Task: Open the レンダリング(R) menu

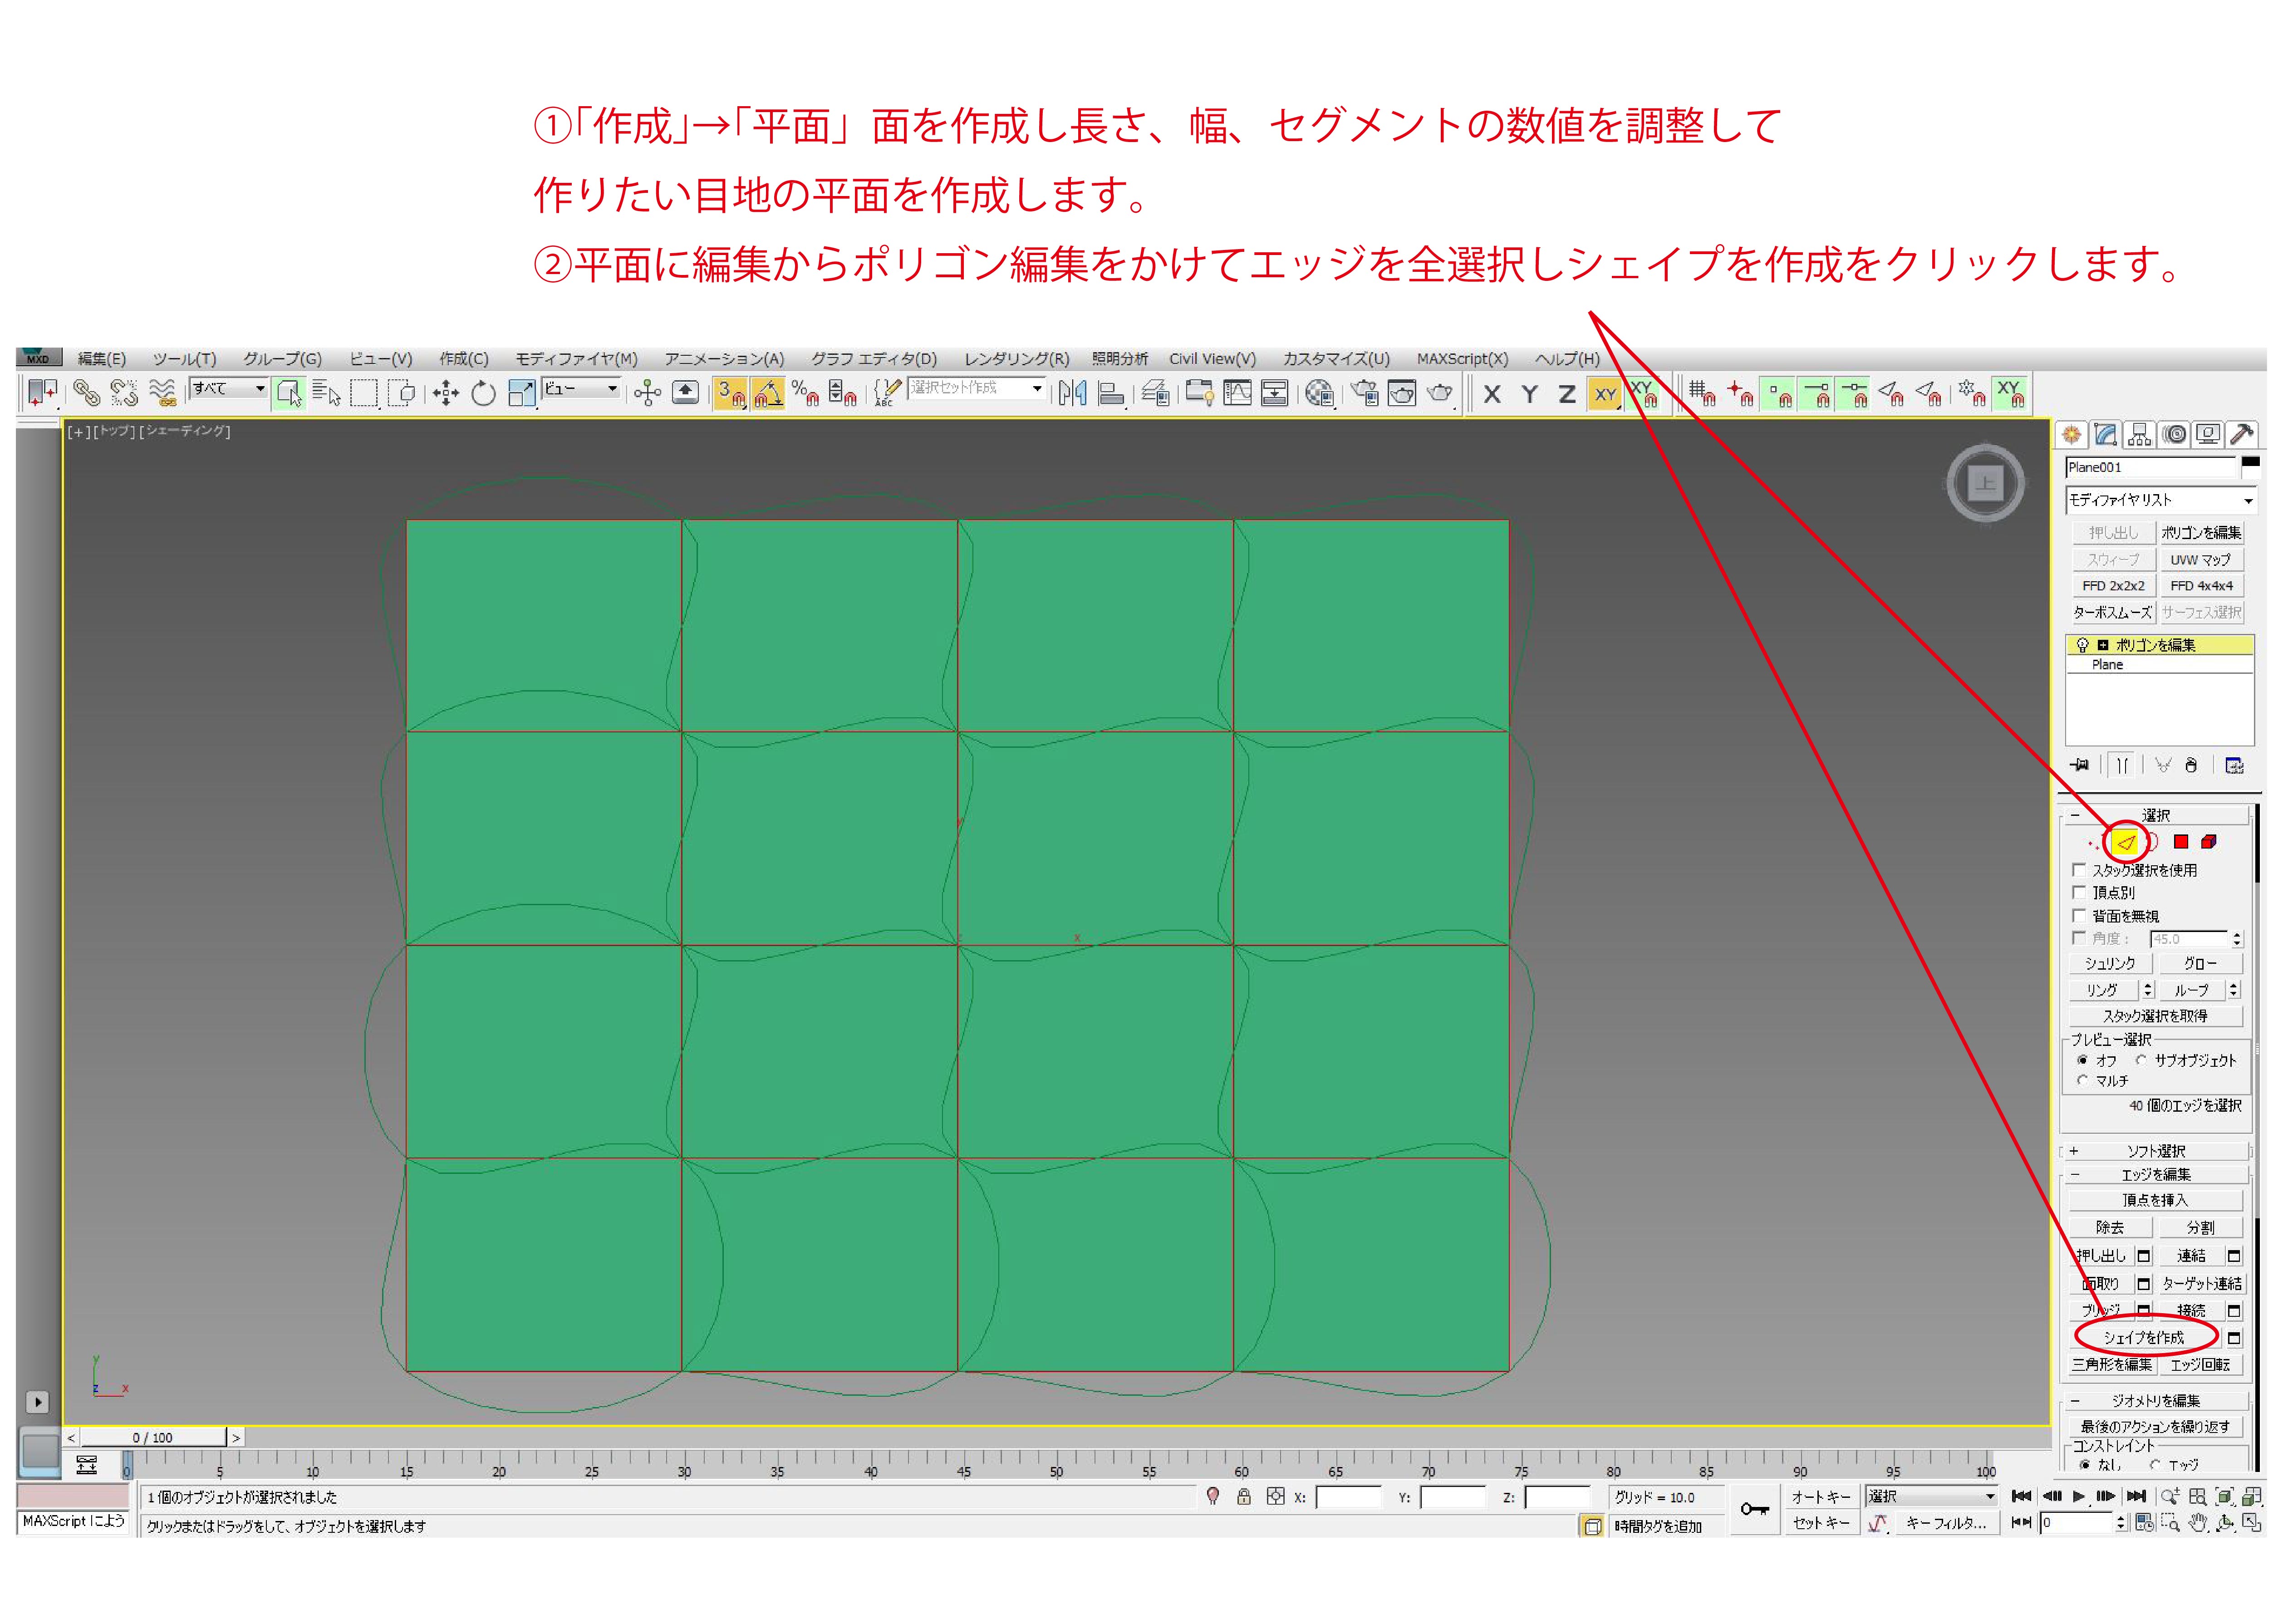Action: [1016, 359]
